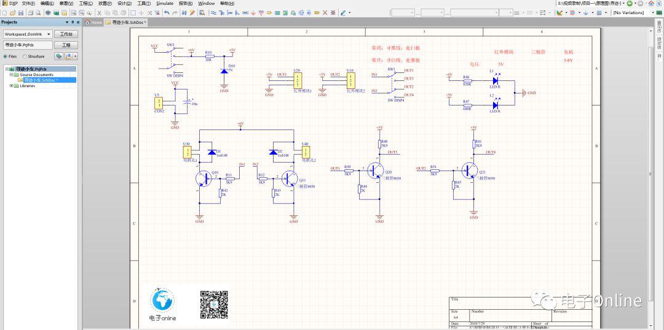
Task: Select the Place Wire tool
Action: click(x=213, y=12)
